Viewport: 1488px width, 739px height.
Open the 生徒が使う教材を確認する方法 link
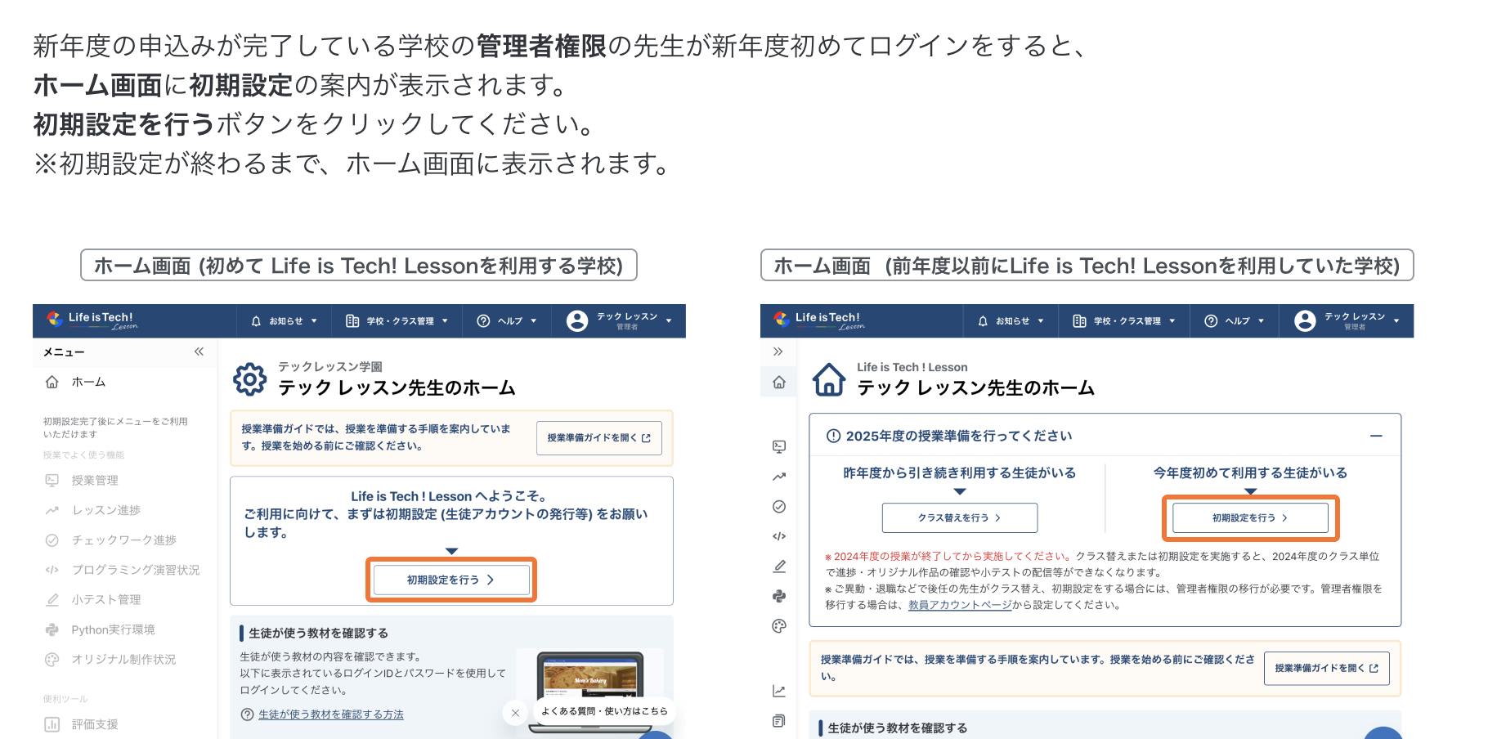click(330, 714)
